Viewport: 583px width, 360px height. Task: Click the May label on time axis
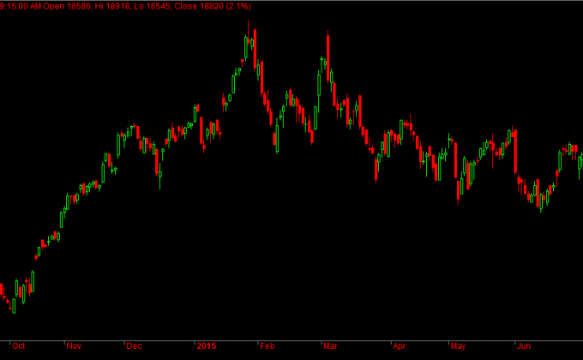tap(458, 346)
